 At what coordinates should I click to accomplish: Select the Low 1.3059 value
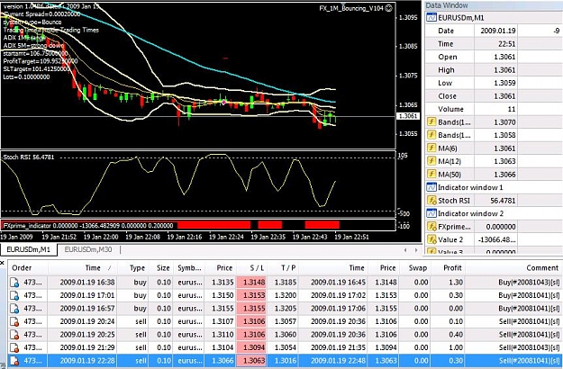point(504,83)
